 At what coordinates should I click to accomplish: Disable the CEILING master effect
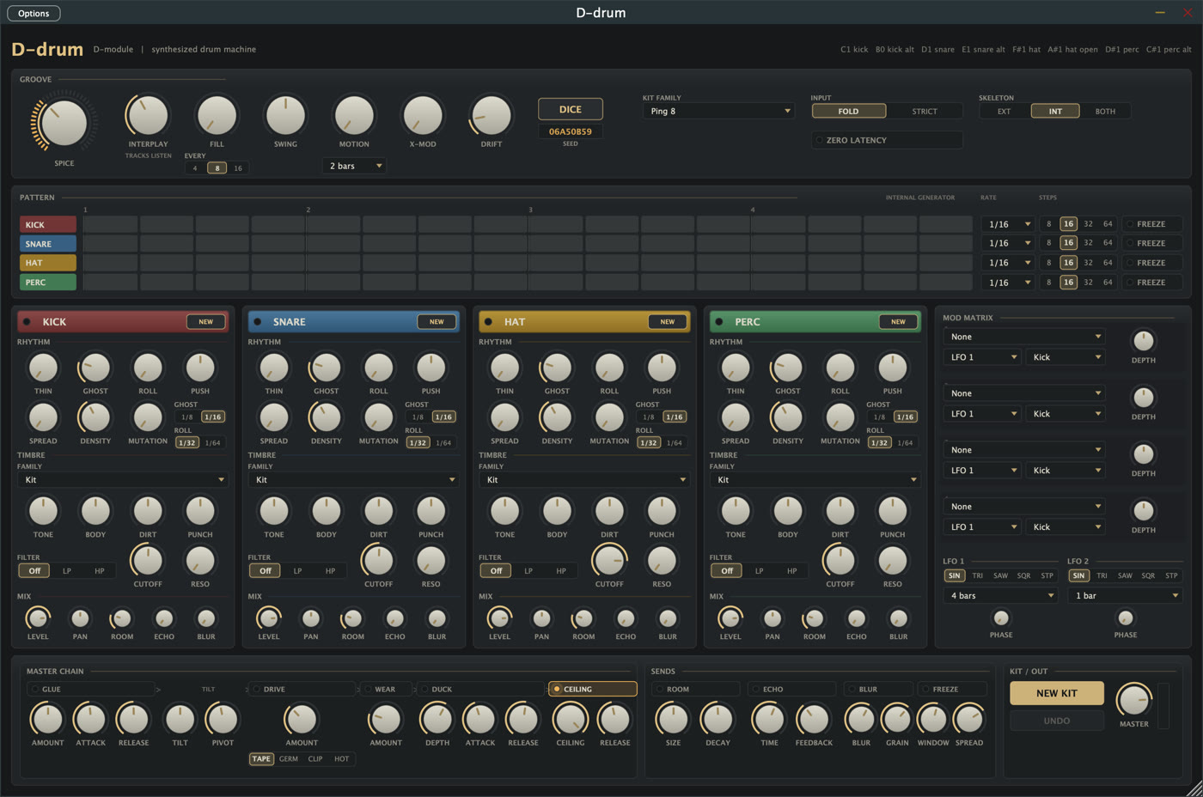[x=593, y=689]
